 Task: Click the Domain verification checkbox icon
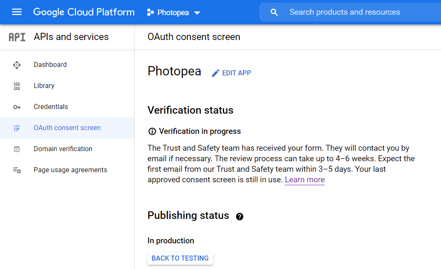17,149
